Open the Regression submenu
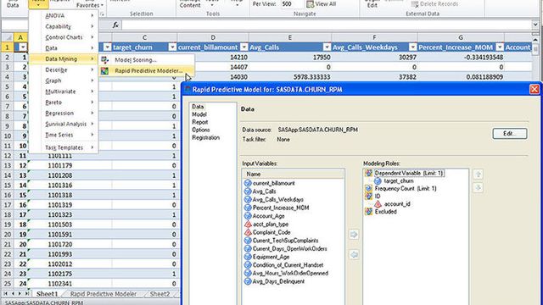This screenshot has width=543, height=305. click(x=64, y=113)
